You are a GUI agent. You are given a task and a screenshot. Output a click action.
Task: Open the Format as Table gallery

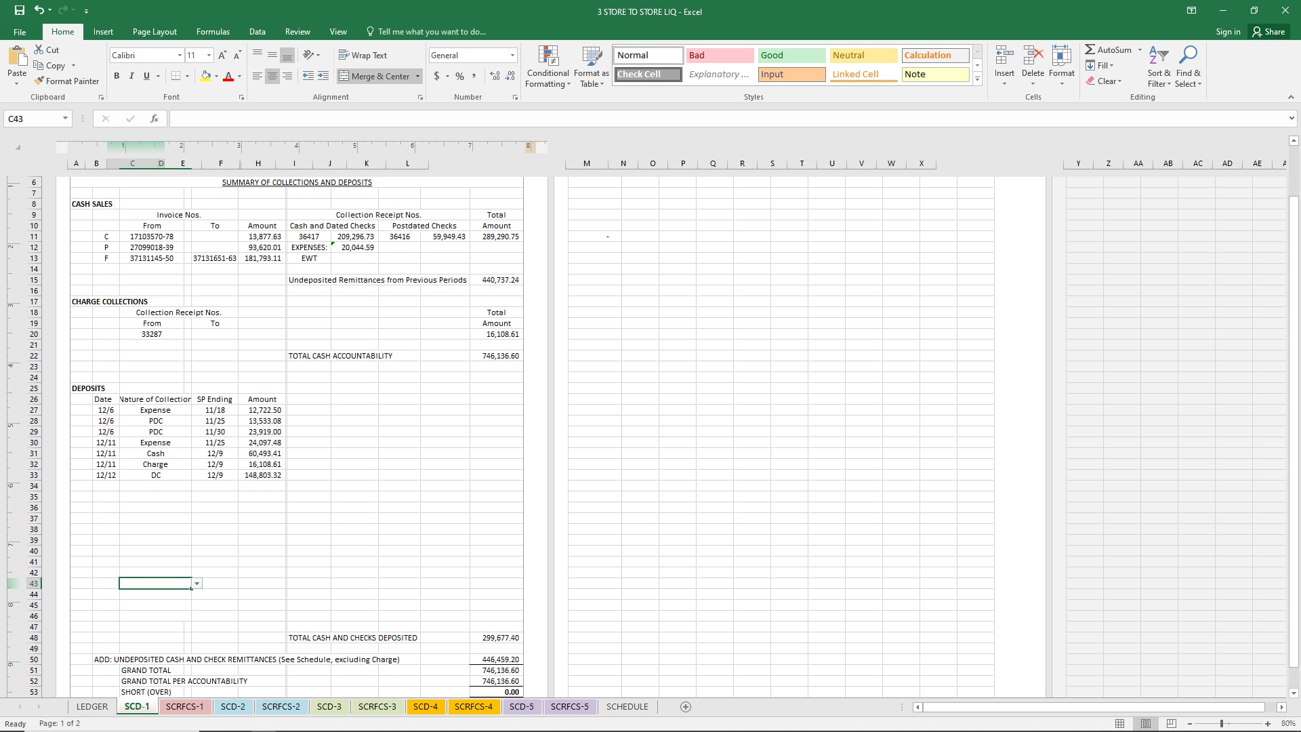tap(592, 57)
